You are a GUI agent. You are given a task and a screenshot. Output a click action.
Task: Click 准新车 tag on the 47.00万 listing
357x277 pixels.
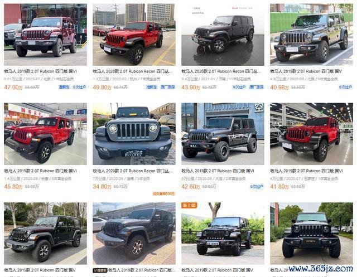click(64, 87)
